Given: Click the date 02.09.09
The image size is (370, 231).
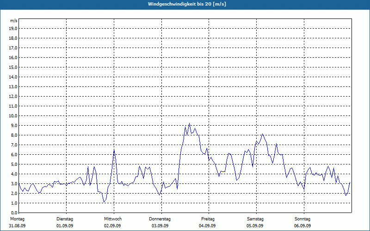Looking at the screenshot, I should 112,226.
